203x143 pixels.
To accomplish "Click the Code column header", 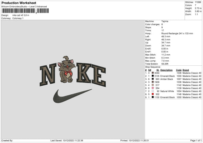I will pos(179,70).
